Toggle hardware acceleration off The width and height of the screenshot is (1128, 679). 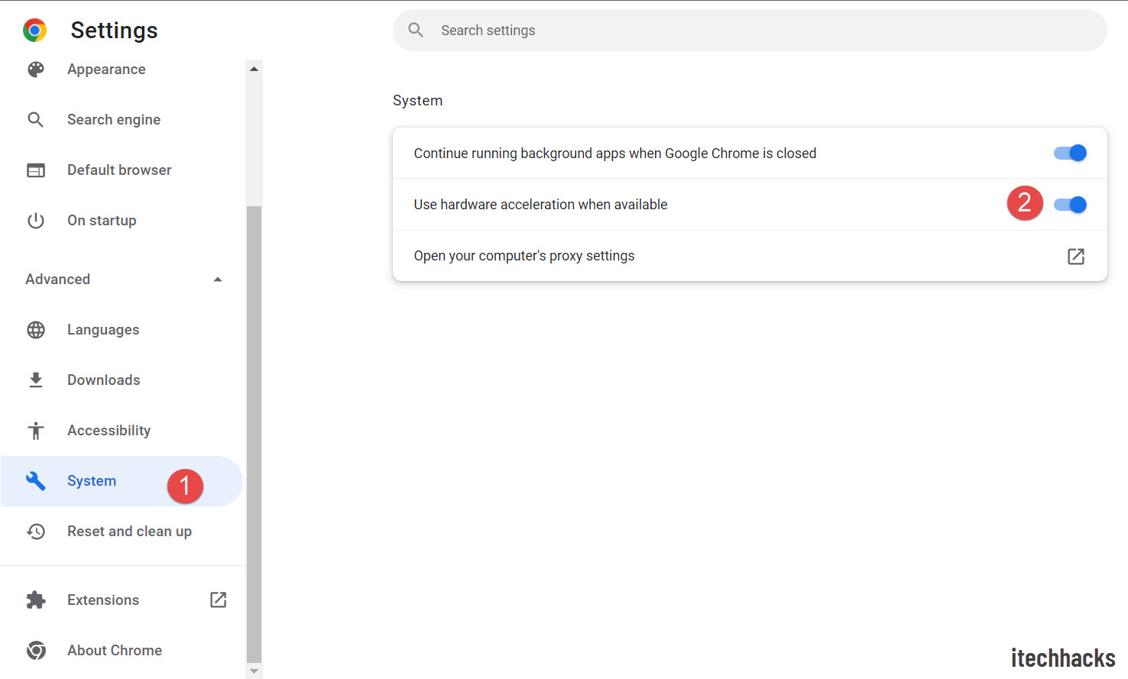1070,205
